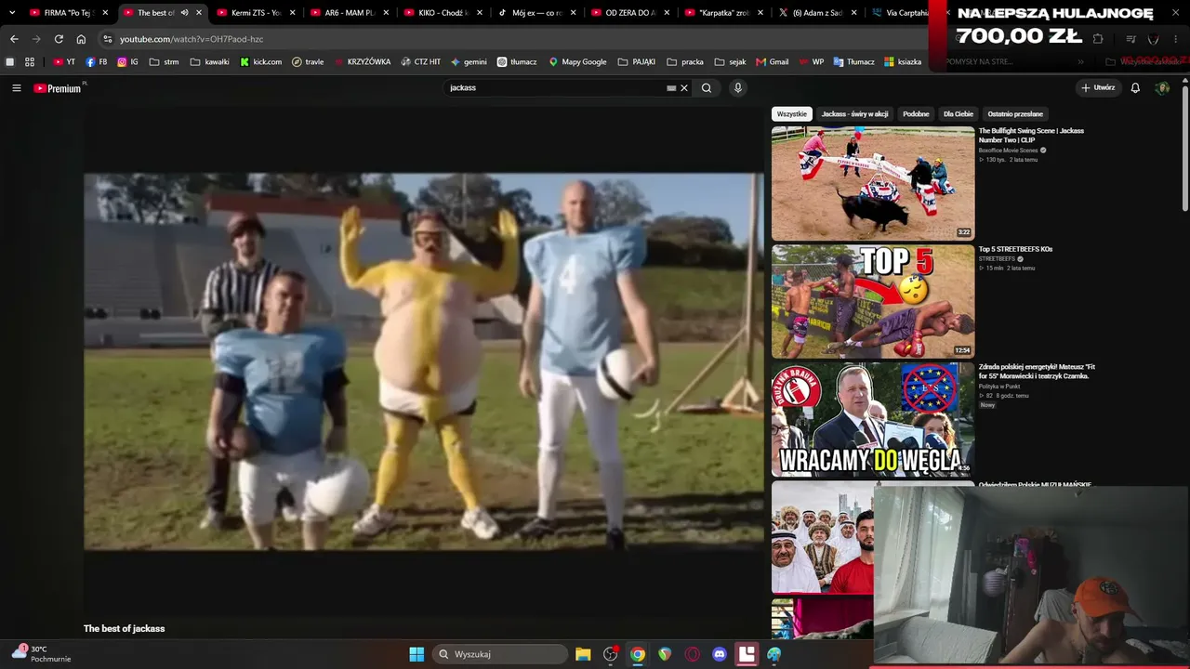Open the WP bookmark
Image resolution: width=1190 pixels, height=669 pixels.
click(x=812, y=62)
